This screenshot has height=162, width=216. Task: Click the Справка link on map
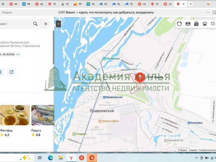(x=193, y=150)
